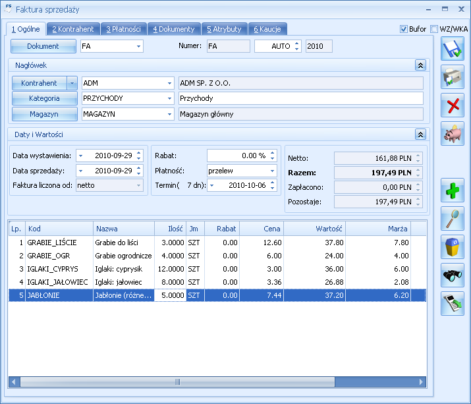Open the PRZYCHODY category dropdown

(x=169, y=98)
